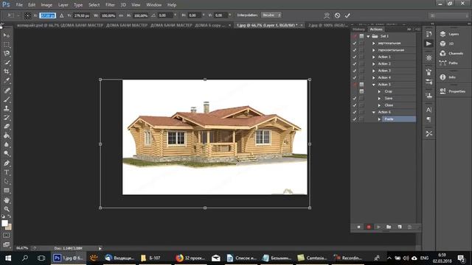Switch to the 2.jpg document tab
This screenshot has height=265, width=472.
[x=327, y=25]
